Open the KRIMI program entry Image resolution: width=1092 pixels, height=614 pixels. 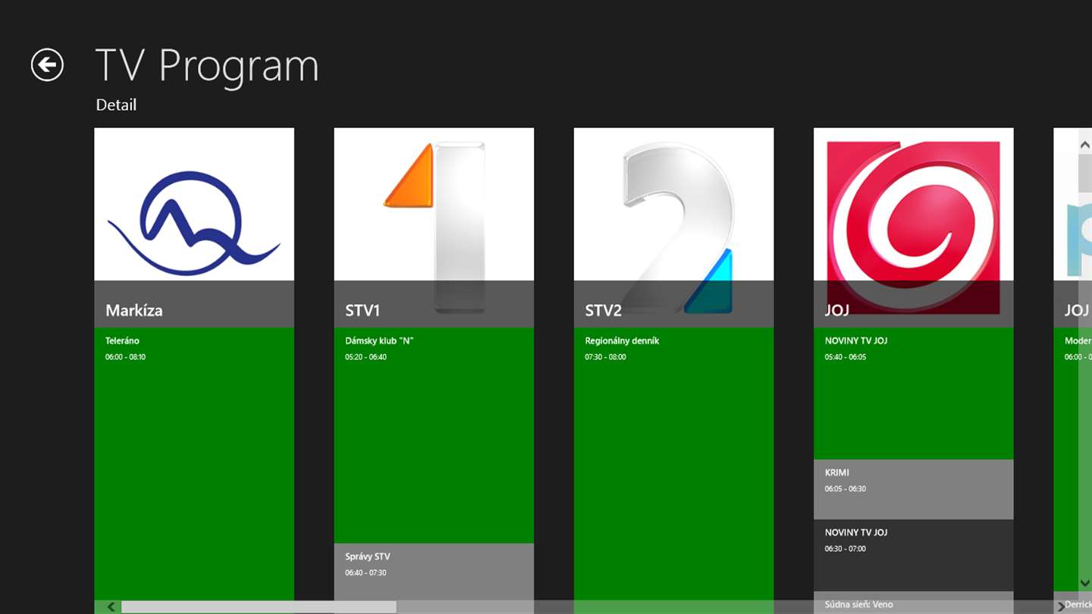tap(913, 489)
